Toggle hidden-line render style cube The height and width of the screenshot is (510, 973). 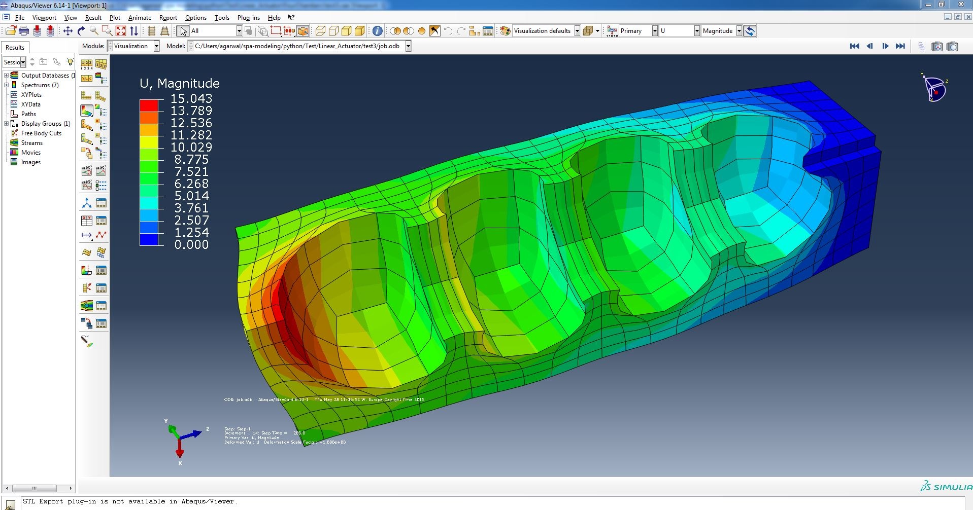(x=333, y=31)
